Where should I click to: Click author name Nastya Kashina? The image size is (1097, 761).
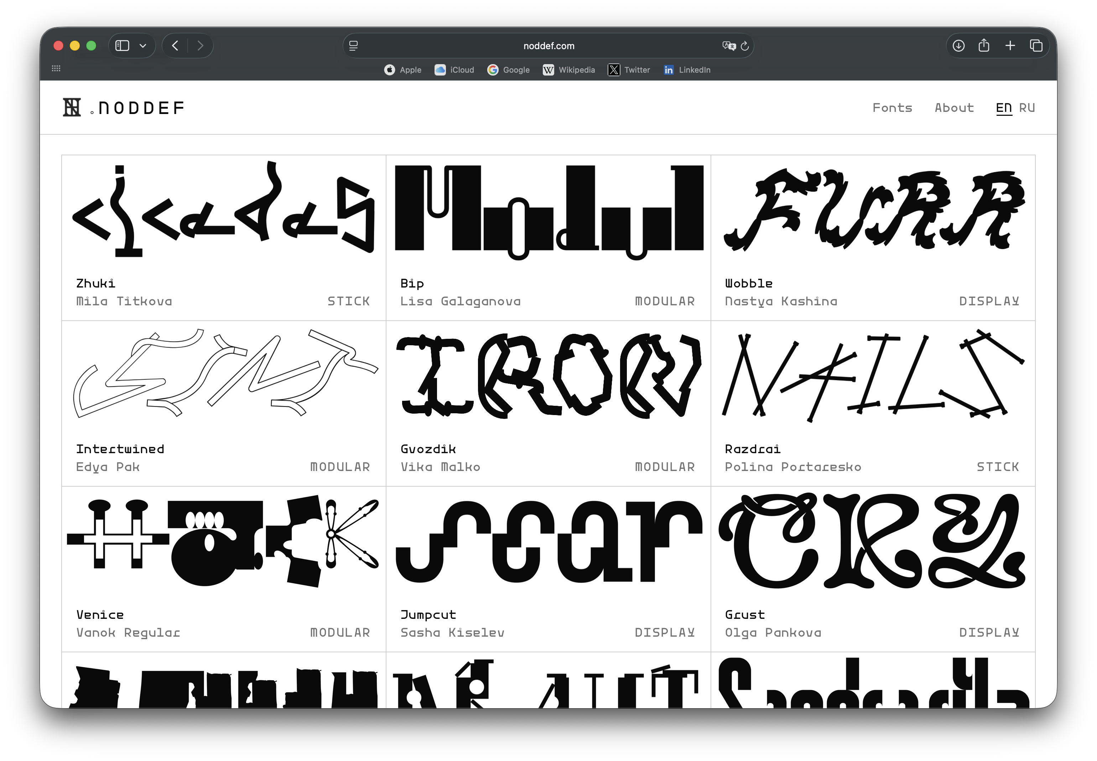click(x=781, y=302)
